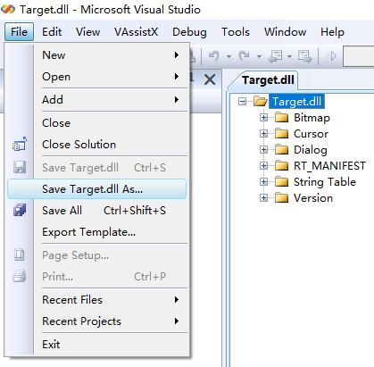Collapse the Target.dll root node
The width and height of the screenshot is (374, 367).
pos(243,102)
